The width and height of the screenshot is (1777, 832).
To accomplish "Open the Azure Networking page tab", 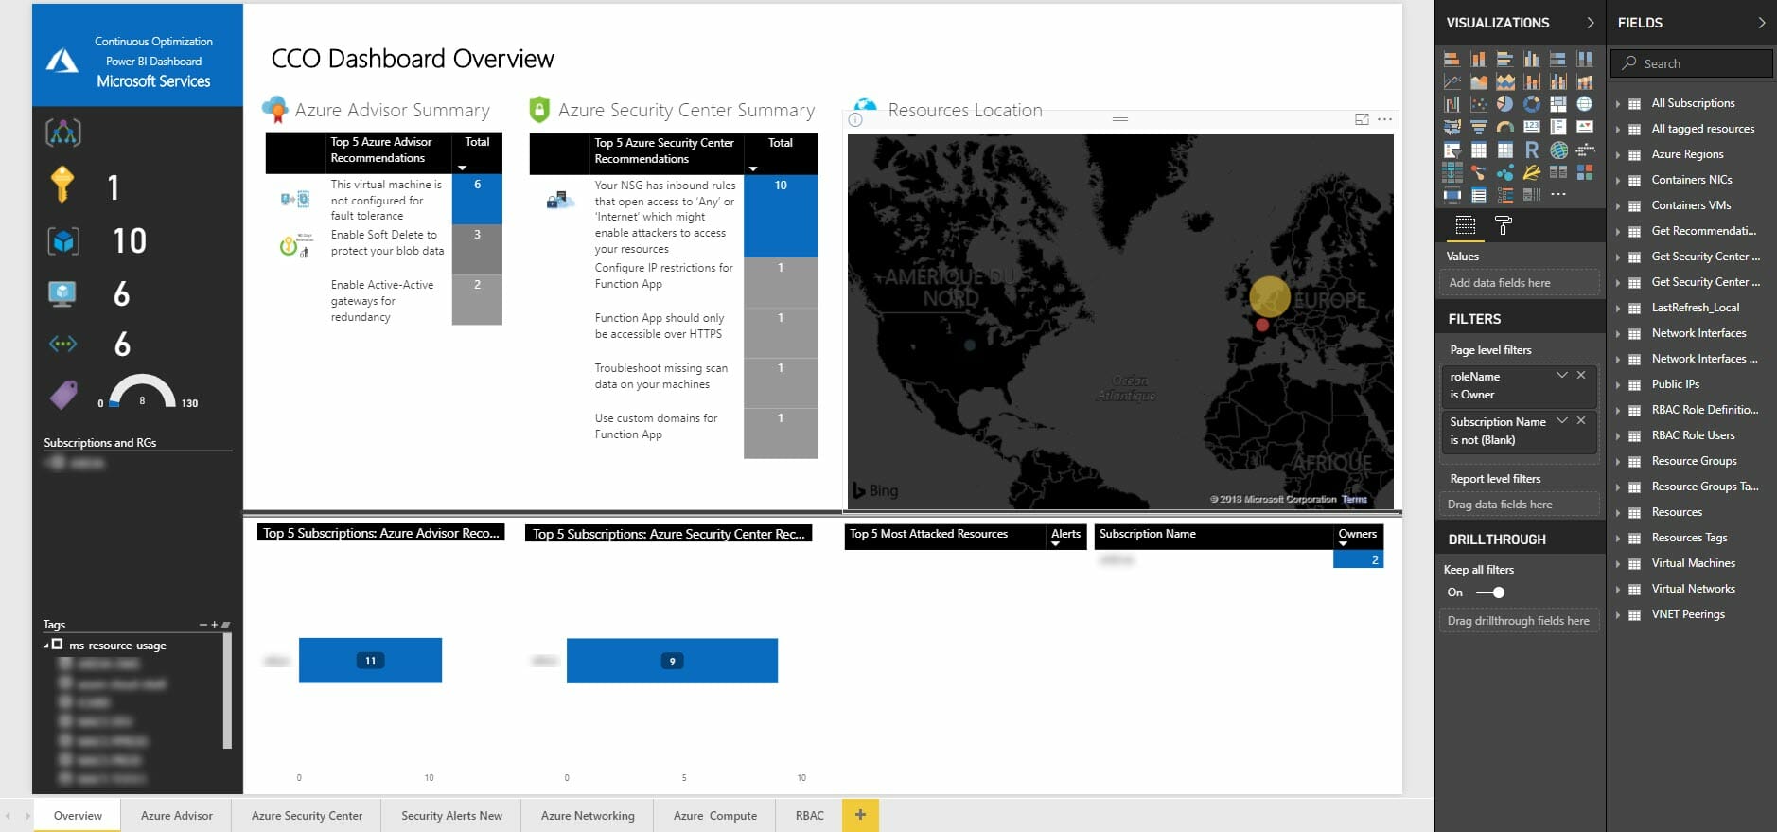I will coord(588,815).
